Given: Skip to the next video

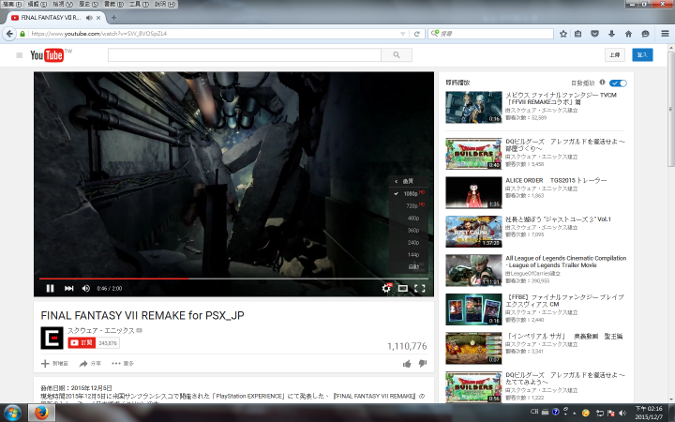Looking at the screenshot, I should (x=68, y=289).
